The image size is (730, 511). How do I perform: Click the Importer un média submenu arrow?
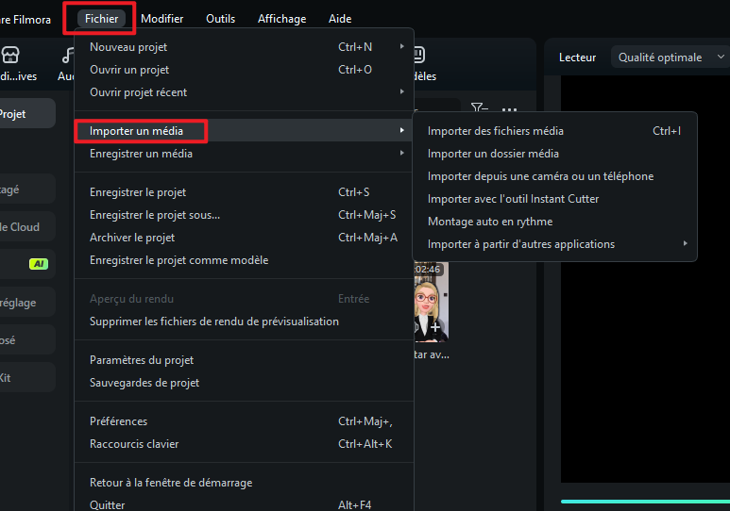coord(401,131)
